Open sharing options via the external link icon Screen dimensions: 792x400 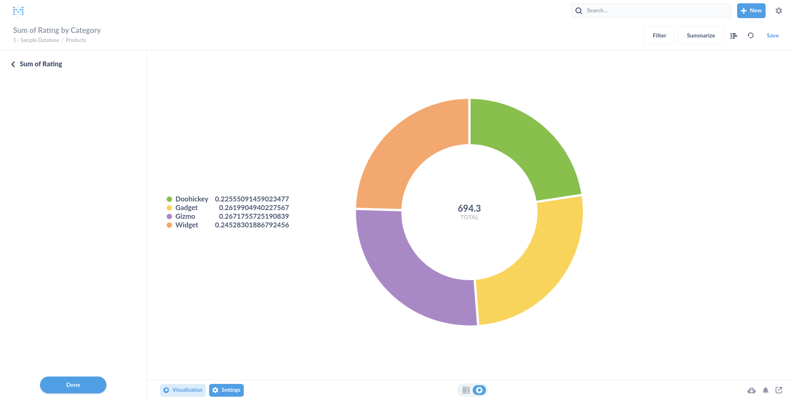point(780,390)
